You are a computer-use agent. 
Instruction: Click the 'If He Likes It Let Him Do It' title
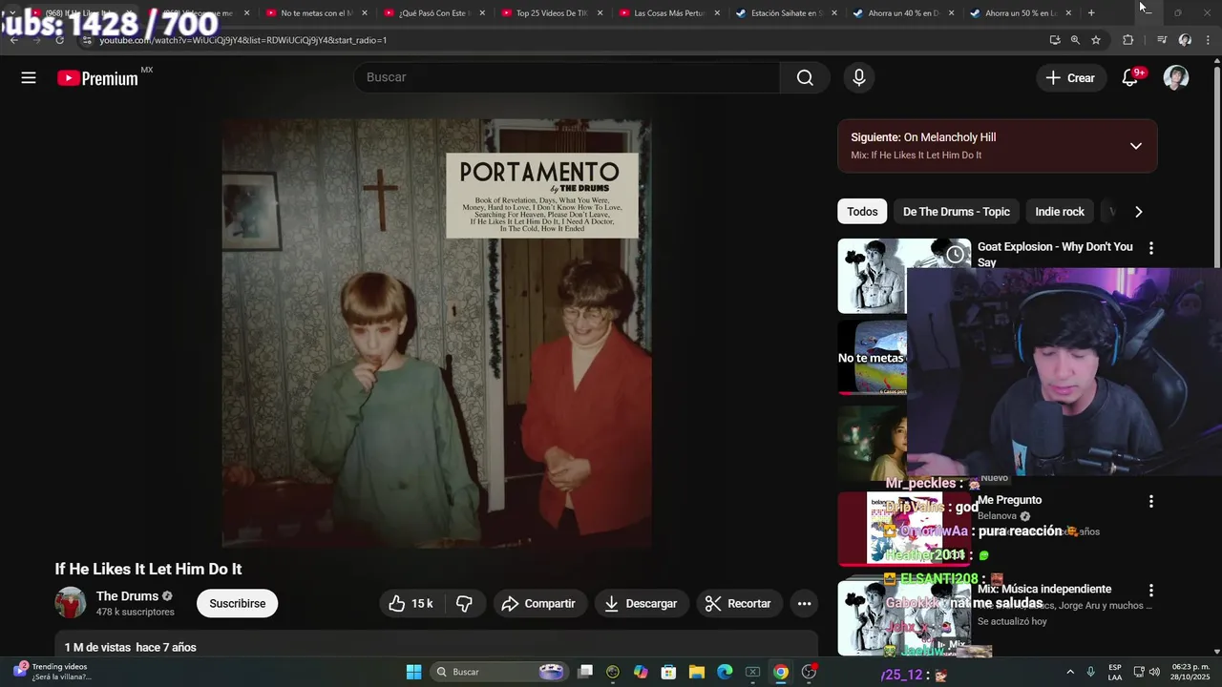tap(148, 569)
